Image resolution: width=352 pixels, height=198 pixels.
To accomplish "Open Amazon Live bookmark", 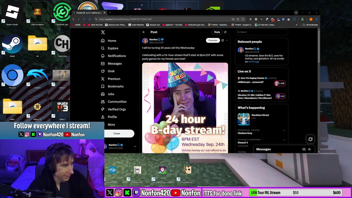I will tap(153, 25).
